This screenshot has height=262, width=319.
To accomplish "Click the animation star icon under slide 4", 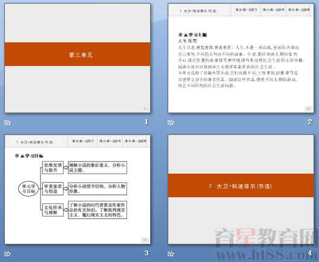I will pos(171,254).
